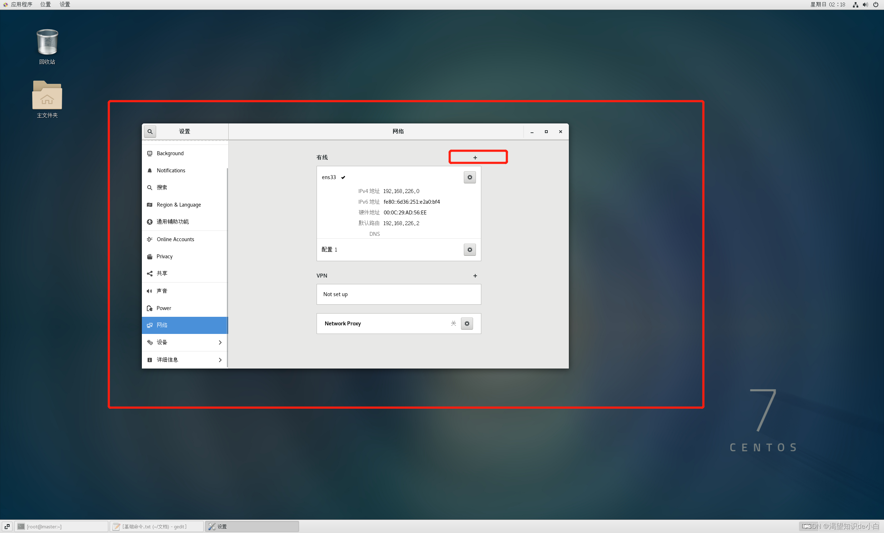Expand the Region & Language settings
Screen dimensions: 884x533
179,204
